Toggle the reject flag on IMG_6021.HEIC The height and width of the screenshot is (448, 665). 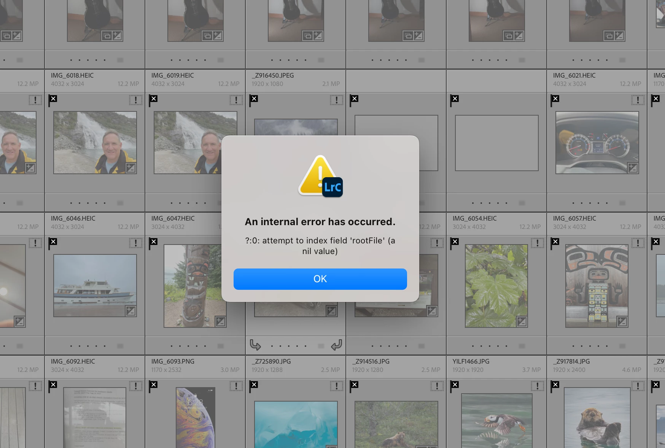(555, 100)
